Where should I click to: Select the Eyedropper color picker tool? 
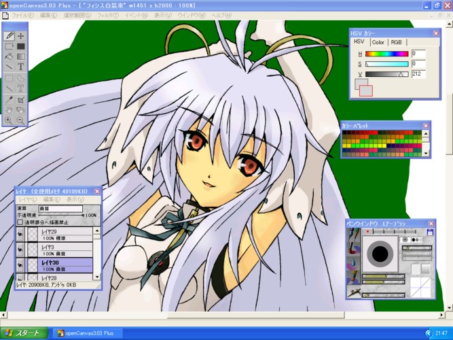[x=10, y=100]
